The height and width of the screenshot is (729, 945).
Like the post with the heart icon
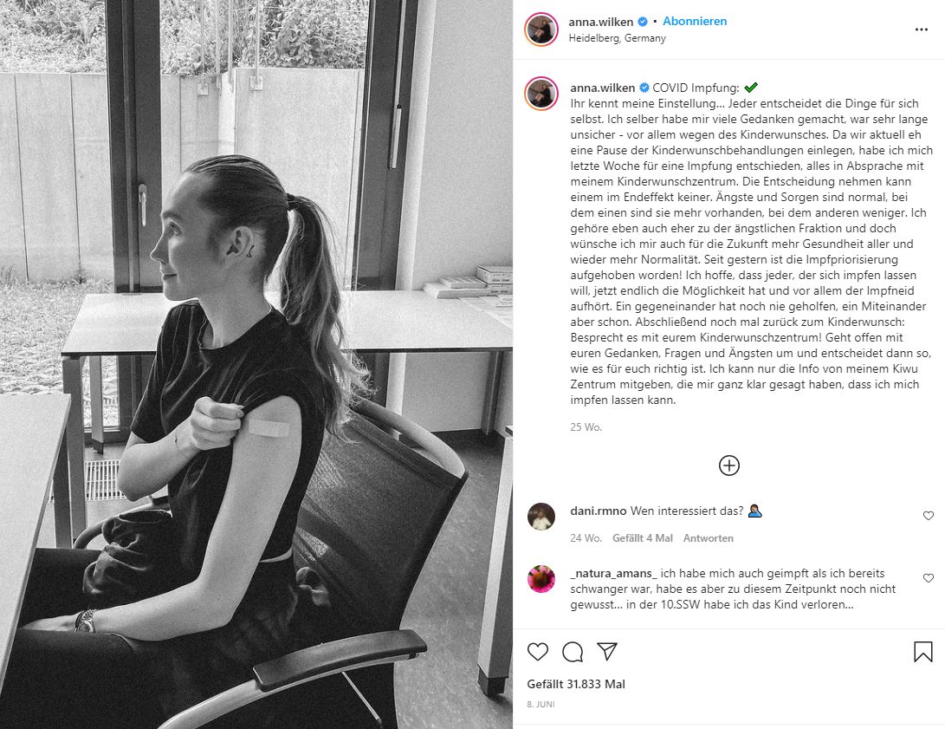click(538, 651)
